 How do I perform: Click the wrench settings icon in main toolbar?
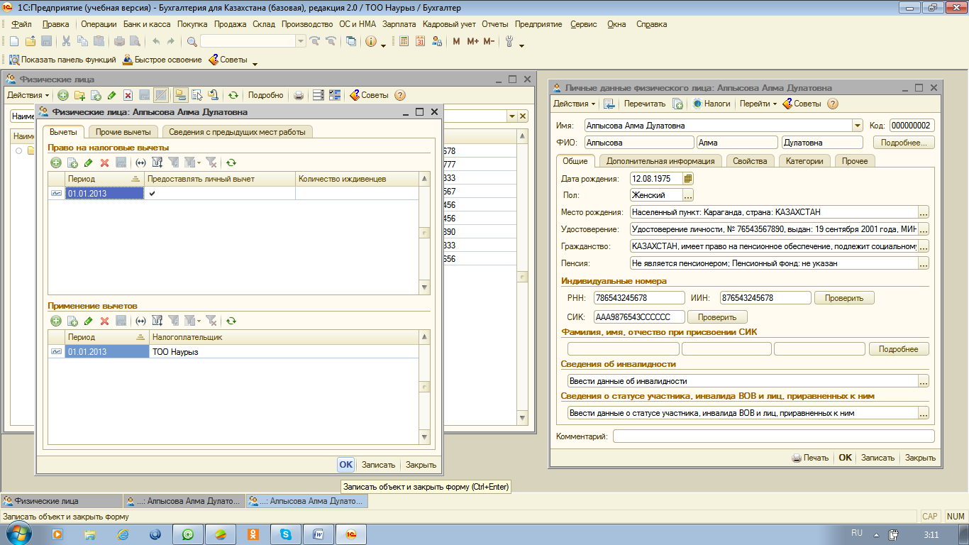509,41
